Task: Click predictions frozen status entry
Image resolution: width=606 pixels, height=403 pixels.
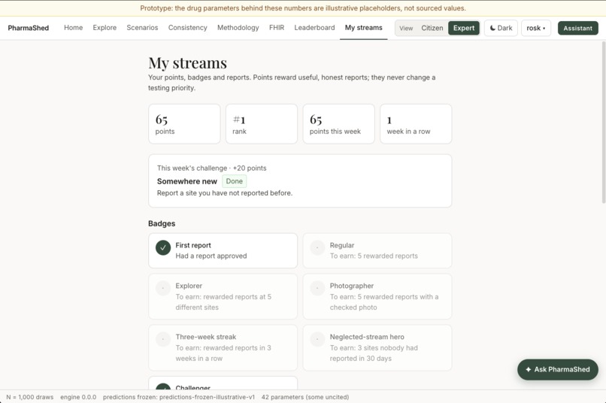Action: point(179,397)
